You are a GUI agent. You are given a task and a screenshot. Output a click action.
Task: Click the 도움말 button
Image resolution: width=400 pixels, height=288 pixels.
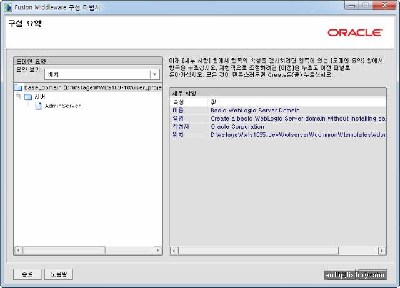(59, 274)
